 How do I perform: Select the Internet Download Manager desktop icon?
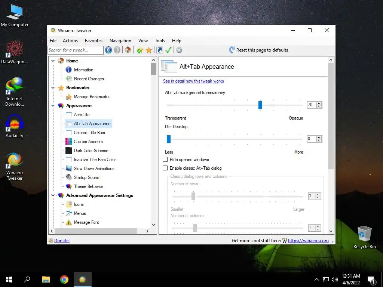tap(15, 92)
